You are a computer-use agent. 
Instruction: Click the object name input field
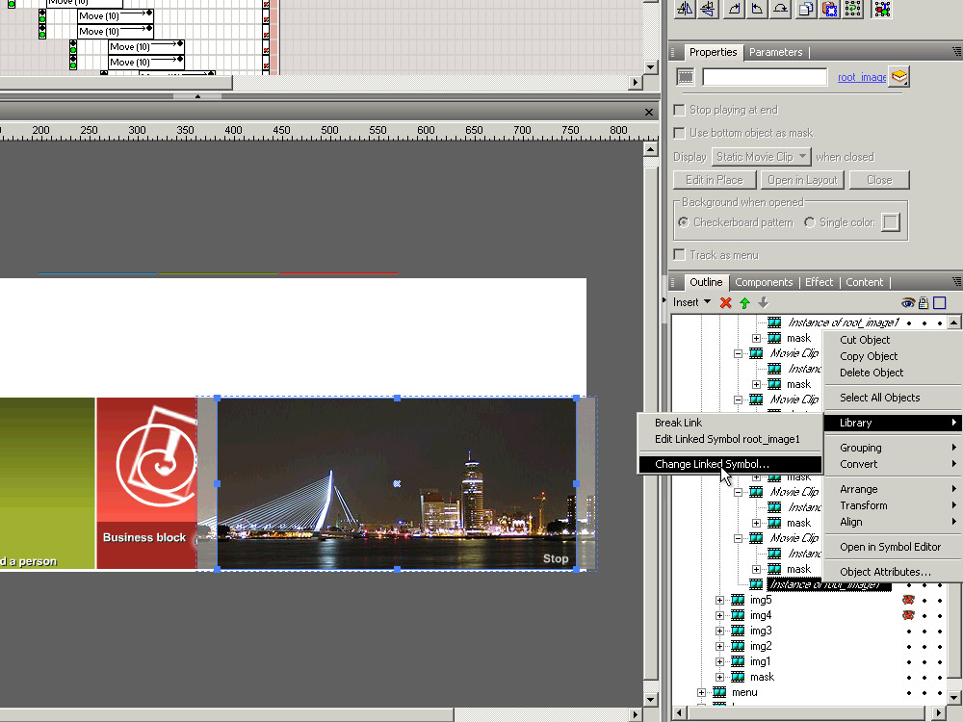coord(765,77)
